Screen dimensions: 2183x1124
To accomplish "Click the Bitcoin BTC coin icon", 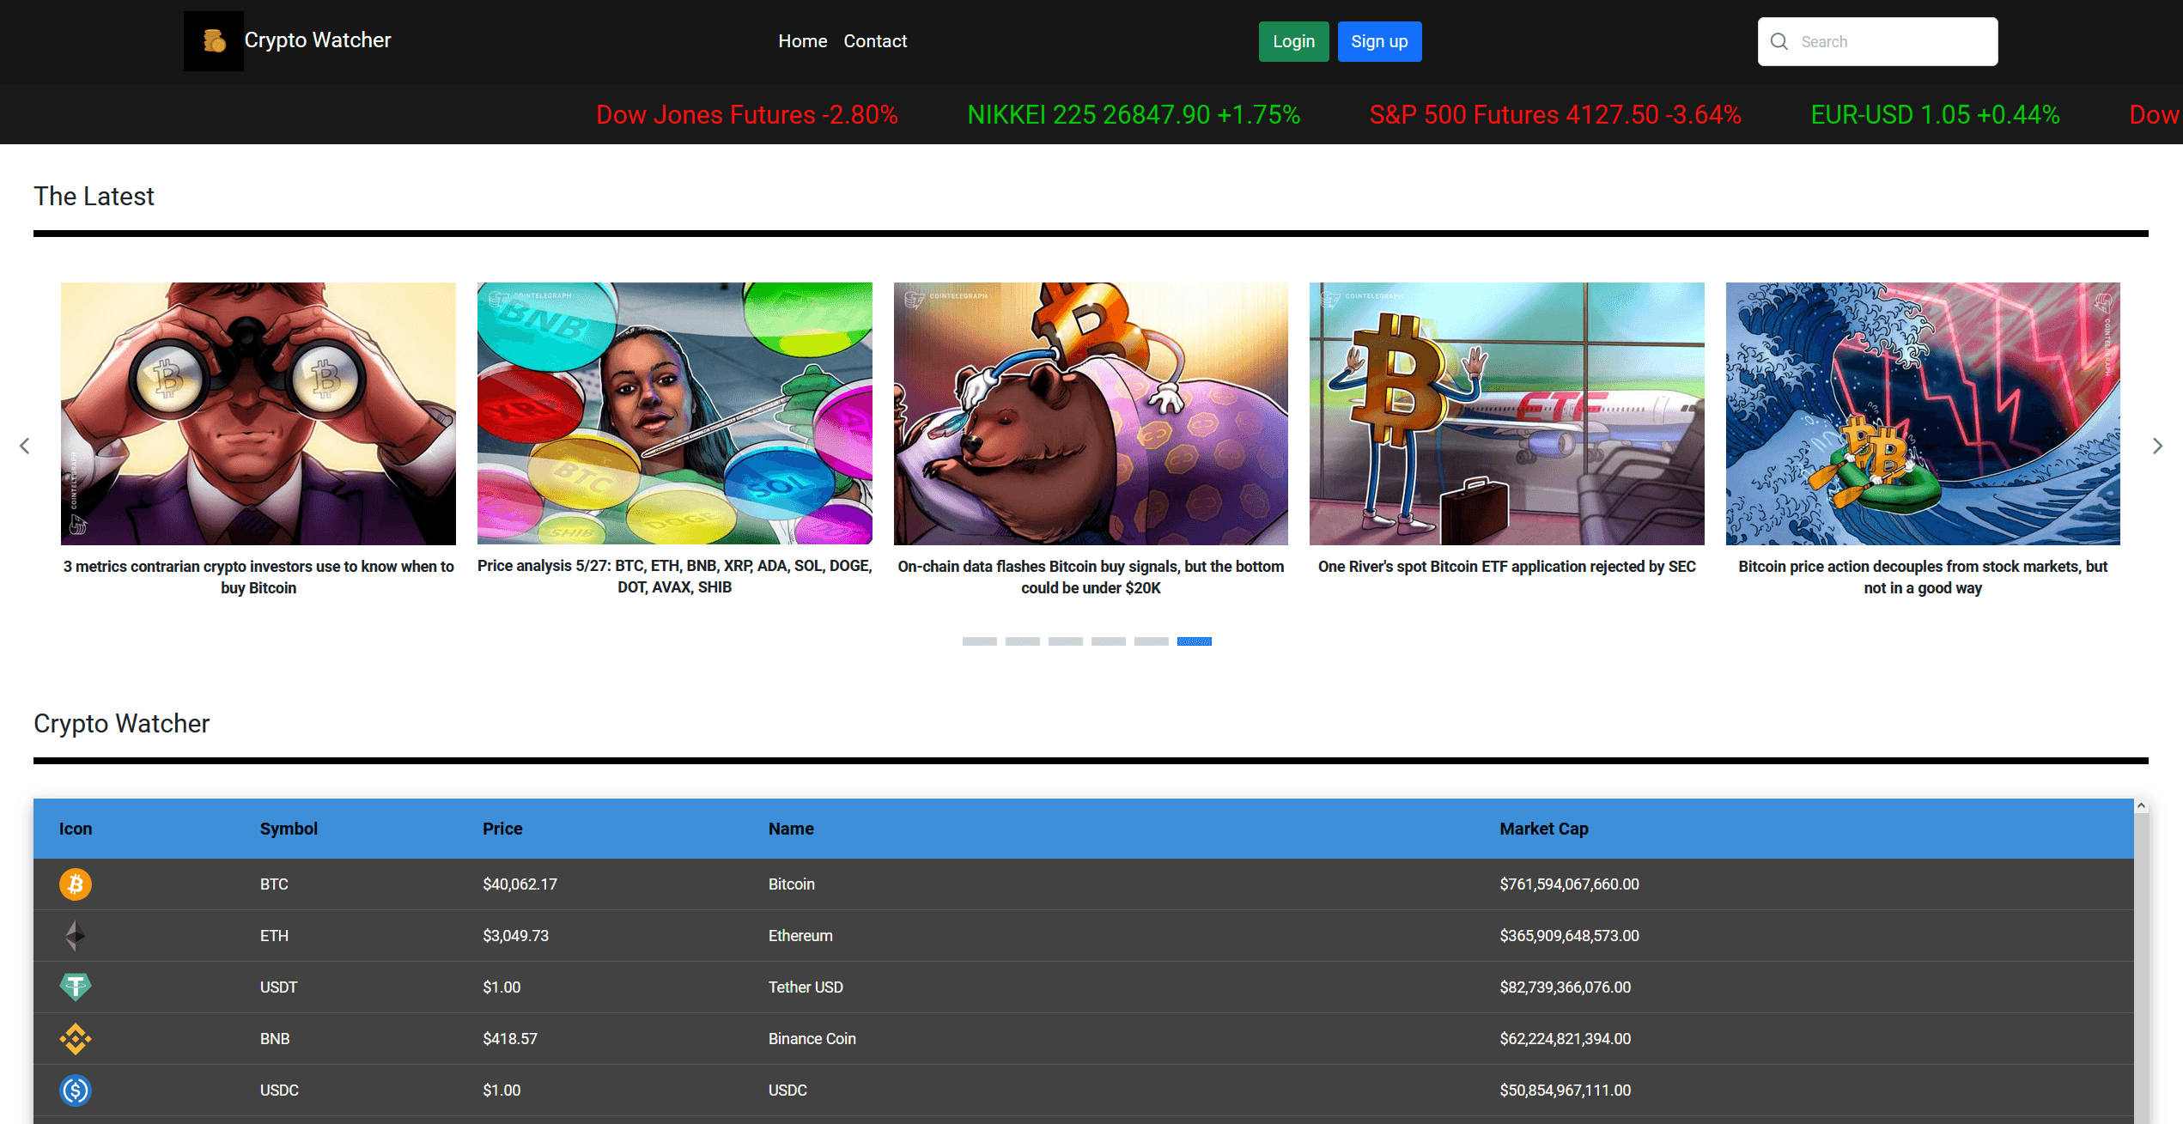I will pyautogui.click(x=76, y=884).
